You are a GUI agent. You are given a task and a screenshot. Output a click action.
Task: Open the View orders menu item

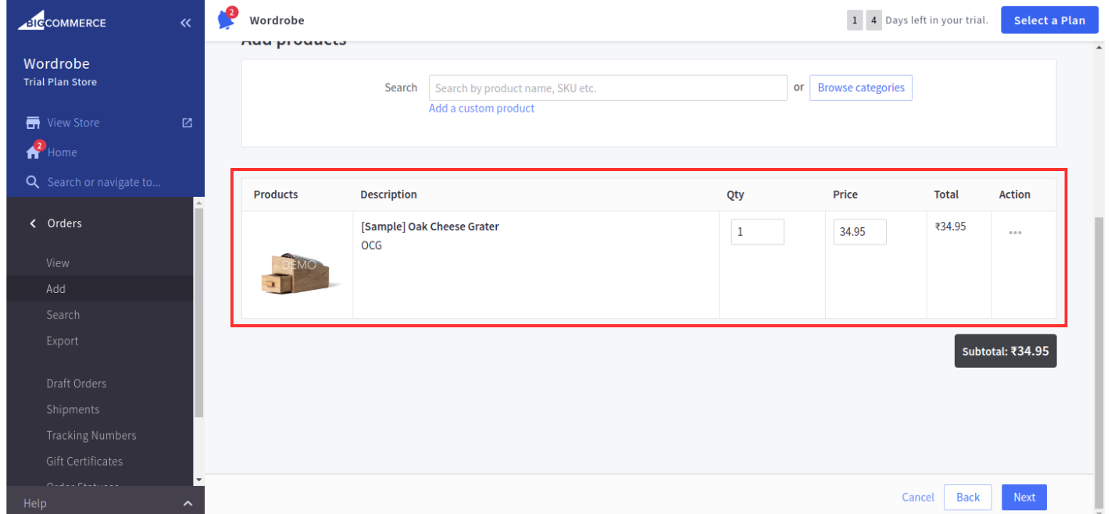point(58,263)
